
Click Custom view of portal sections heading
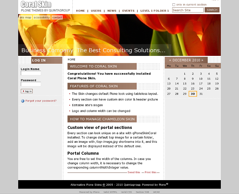tap(100, 128)
